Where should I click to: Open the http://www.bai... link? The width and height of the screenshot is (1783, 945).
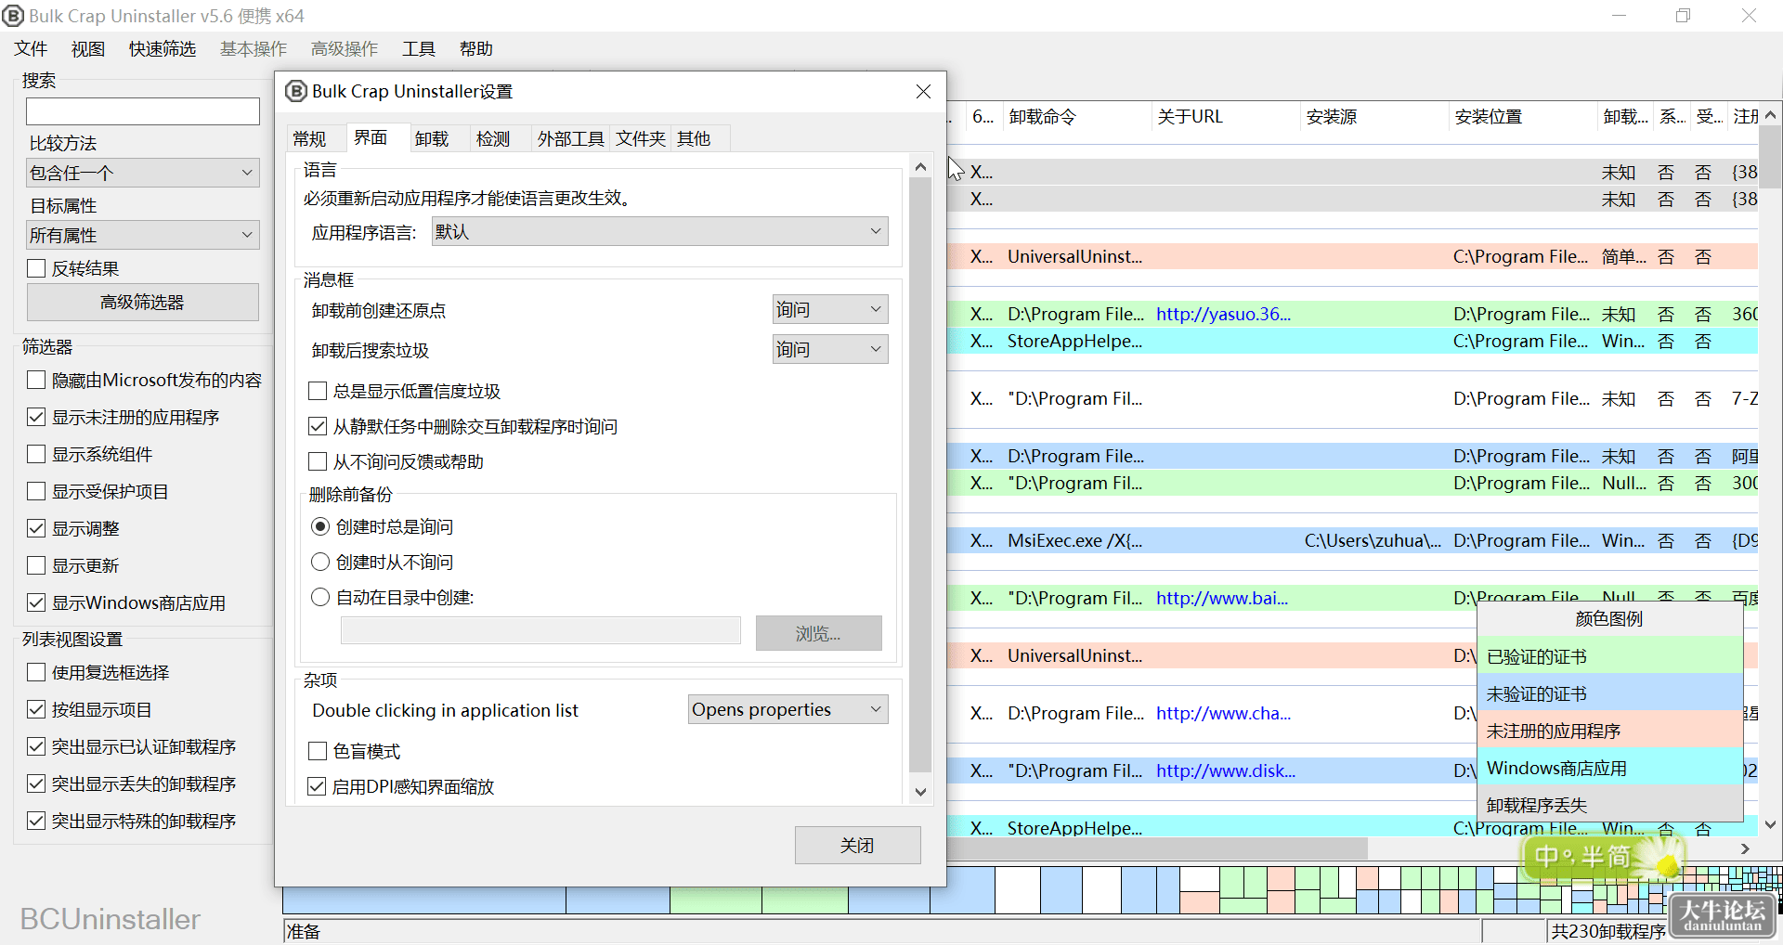[1222, 598]
